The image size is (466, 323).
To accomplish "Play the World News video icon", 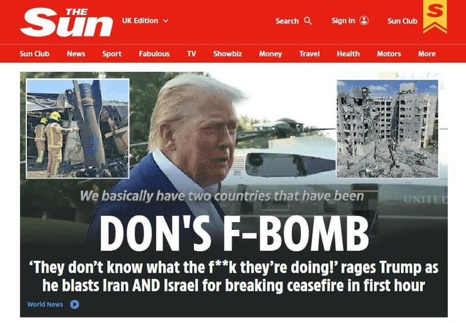I will pyautogui.click(x=74, y=304).
